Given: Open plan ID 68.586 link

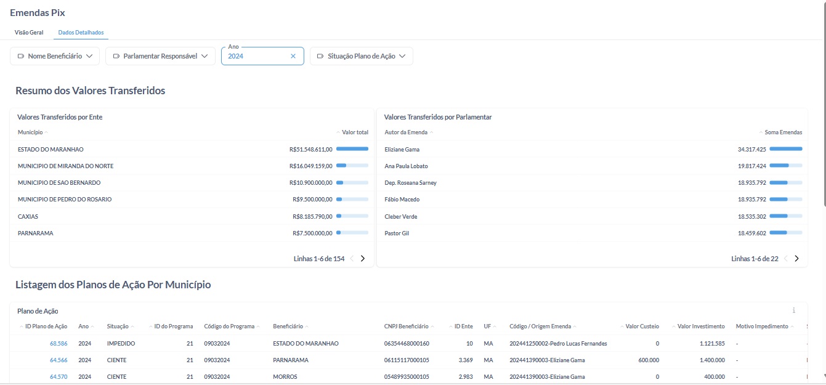Looking at the screenshot, I should point(59,343).
